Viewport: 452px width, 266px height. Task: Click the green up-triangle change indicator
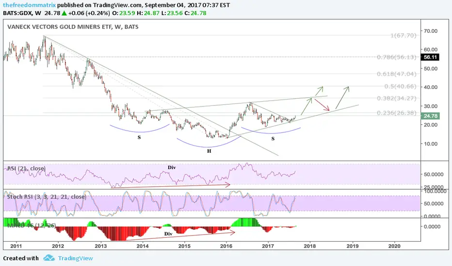point(65,13)
